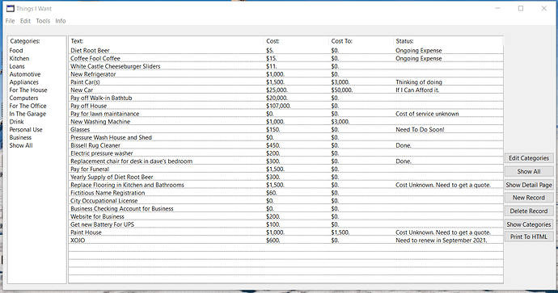Select the Diet Root Beer row
Image resolution: width=558 pixels, height=293 pixels.
285,50
